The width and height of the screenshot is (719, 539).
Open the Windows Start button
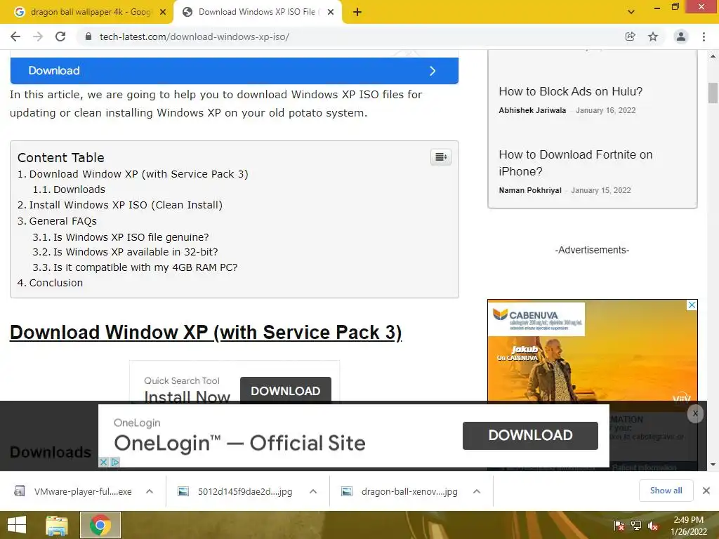(17, 525)
